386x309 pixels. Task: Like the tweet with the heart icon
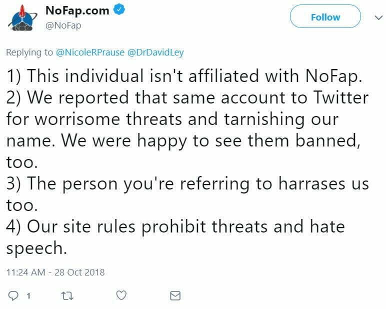121,295
